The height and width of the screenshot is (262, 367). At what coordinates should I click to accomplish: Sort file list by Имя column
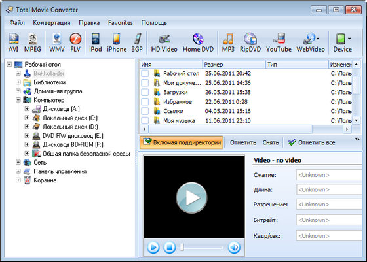pyautogui.click(x=171, y=65)
